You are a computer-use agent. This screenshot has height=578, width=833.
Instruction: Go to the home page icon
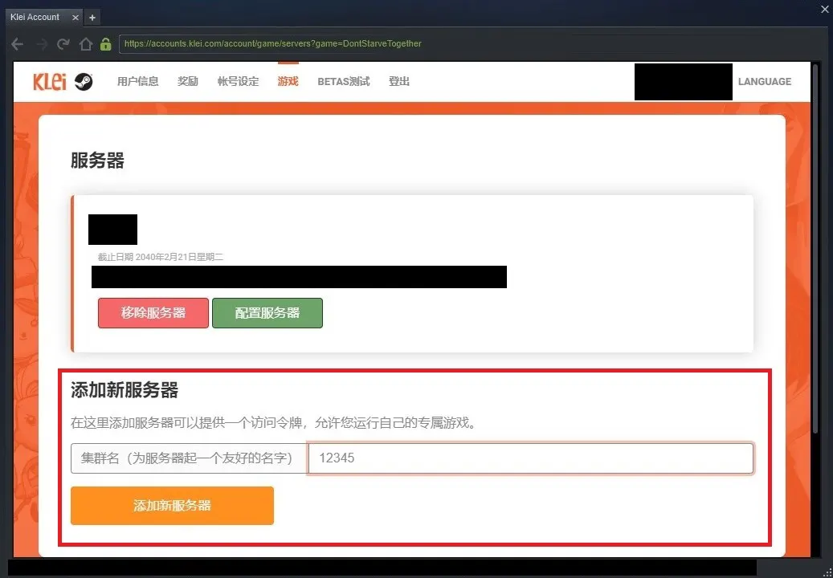86,44
